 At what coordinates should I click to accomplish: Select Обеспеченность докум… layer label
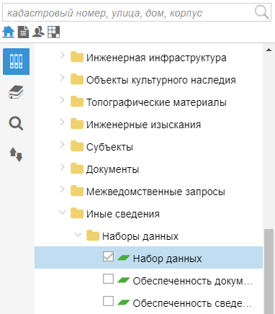(x=192, y=281)
